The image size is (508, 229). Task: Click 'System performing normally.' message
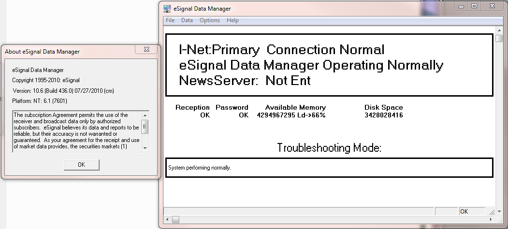200,168
